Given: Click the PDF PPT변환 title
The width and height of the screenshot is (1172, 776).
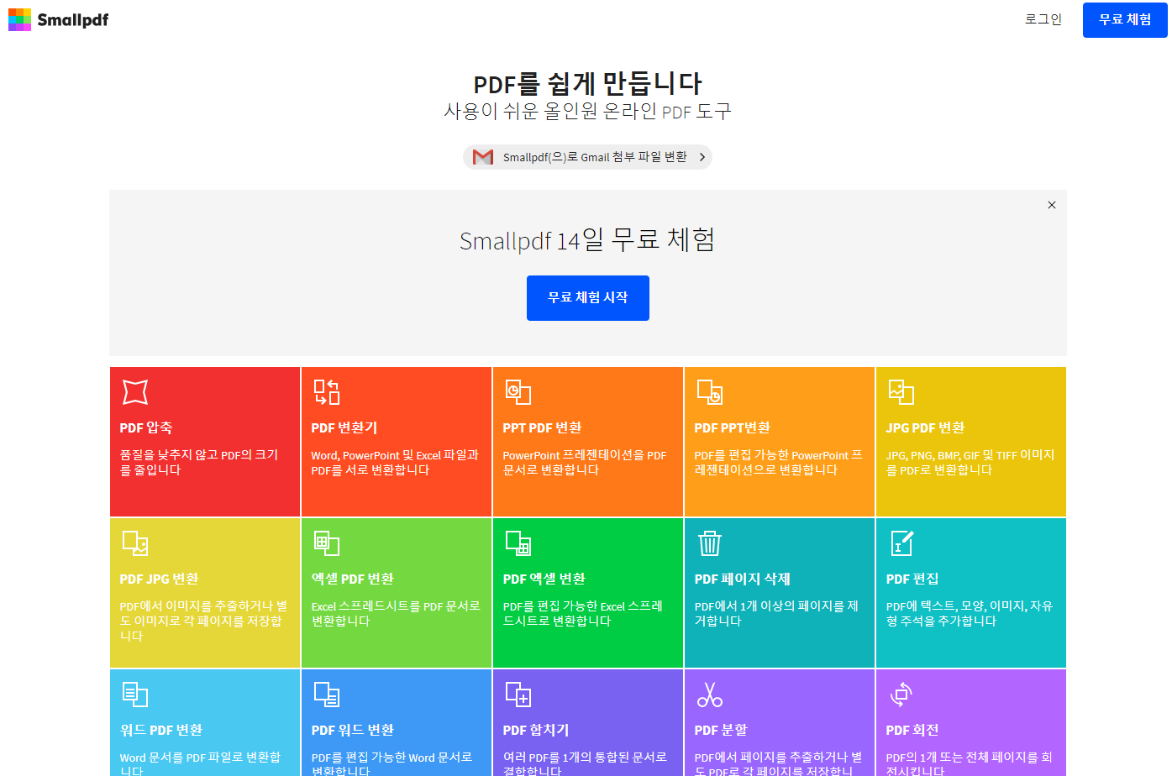Looking at the screenshot, I should (733, 427).
